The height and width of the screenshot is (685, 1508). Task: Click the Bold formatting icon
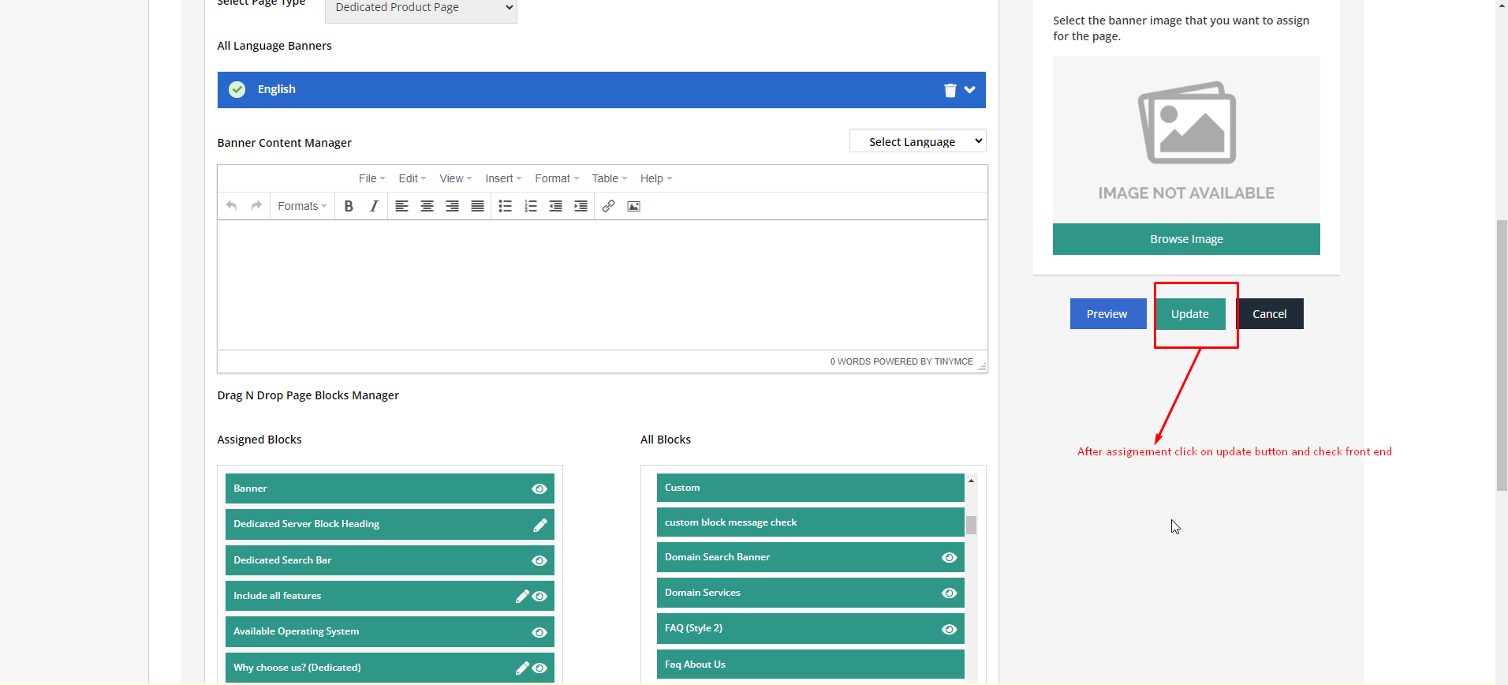pos(349,206)
